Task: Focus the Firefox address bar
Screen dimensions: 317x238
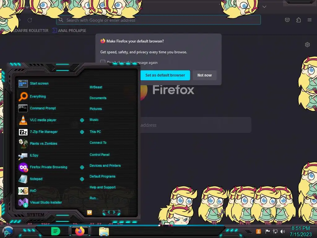Action: pos(158,20)
